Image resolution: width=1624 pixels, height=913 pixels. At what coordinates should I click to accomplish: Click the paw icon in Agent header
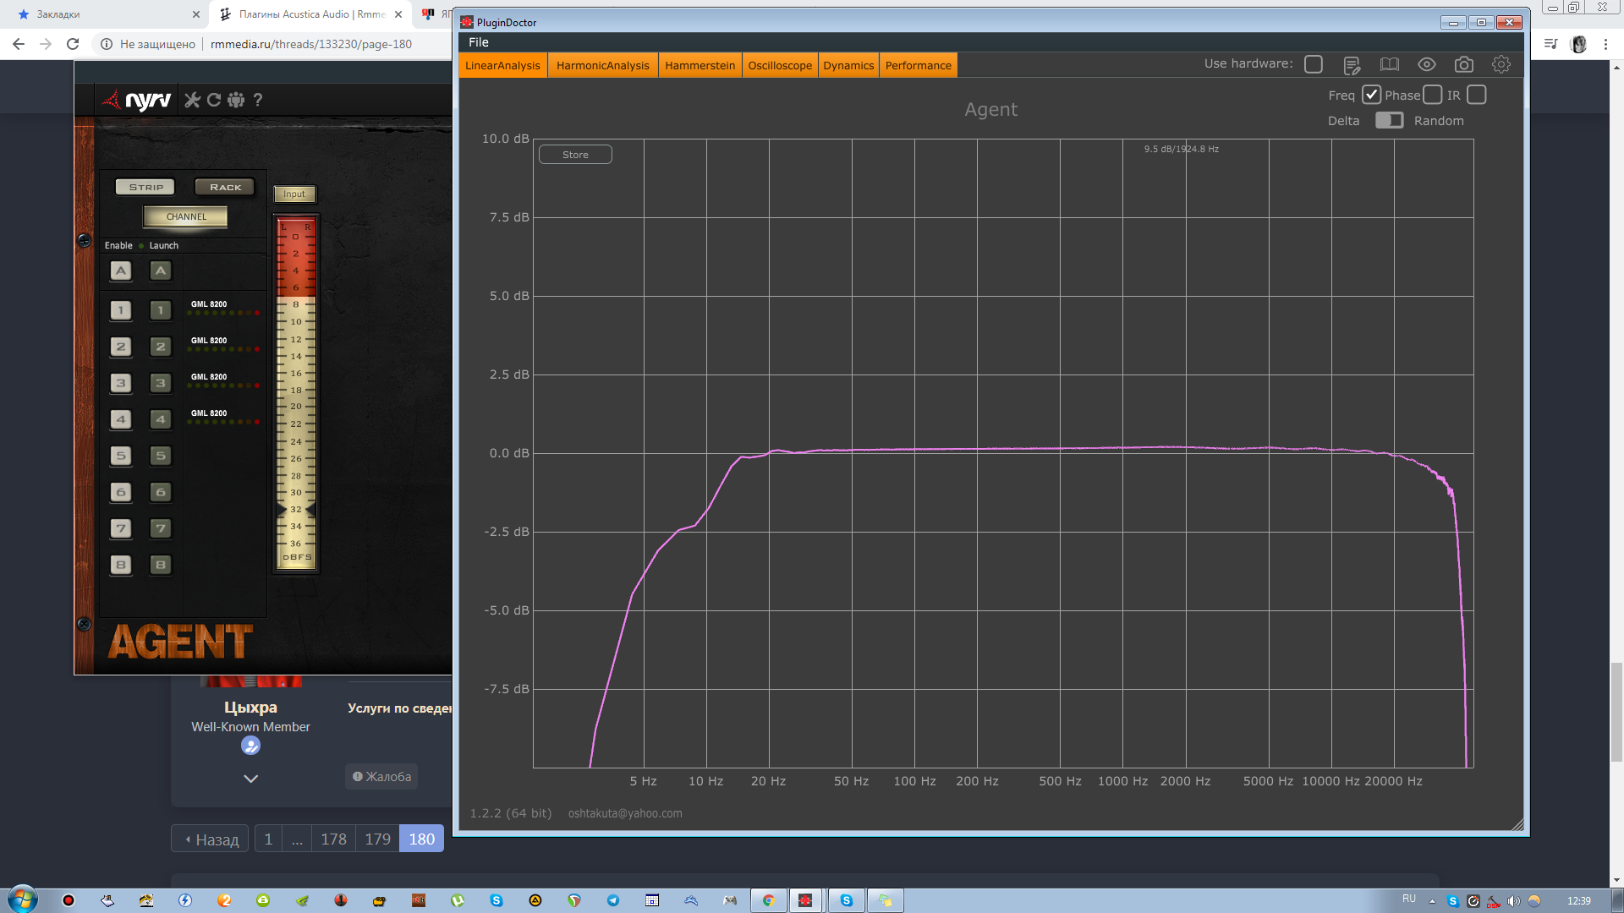pyautogui.click(x=236, y=100)
